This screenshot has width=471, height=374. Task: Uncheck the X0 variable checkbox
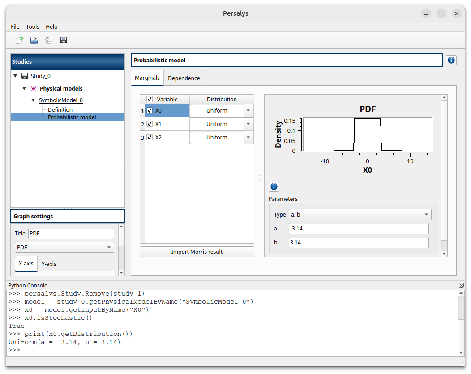(150, 111)
